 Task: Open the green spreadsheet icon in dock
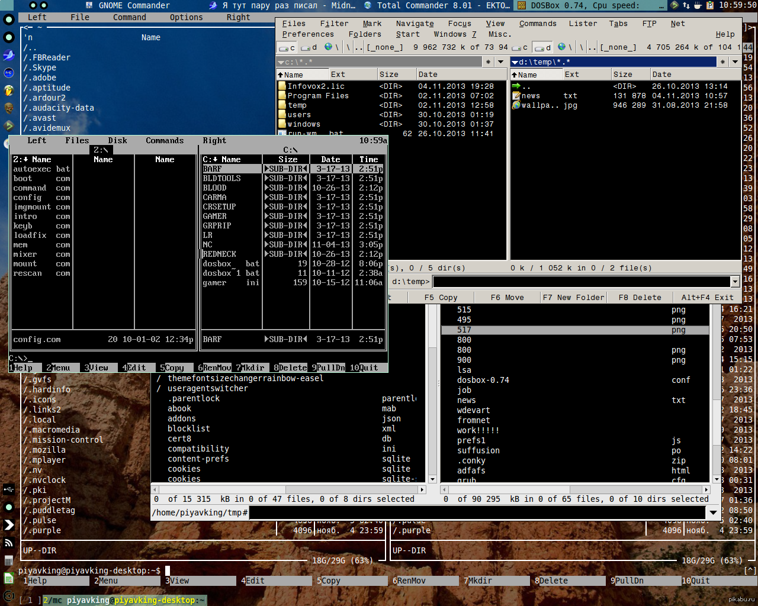click(9, 578)
